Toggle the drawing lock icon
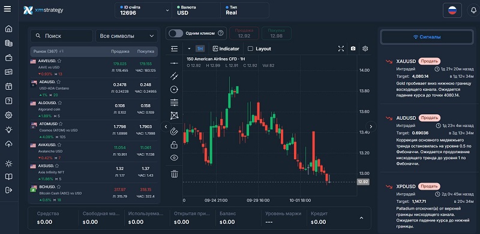This screenshot has width=480, height=234. coord(174,145)
